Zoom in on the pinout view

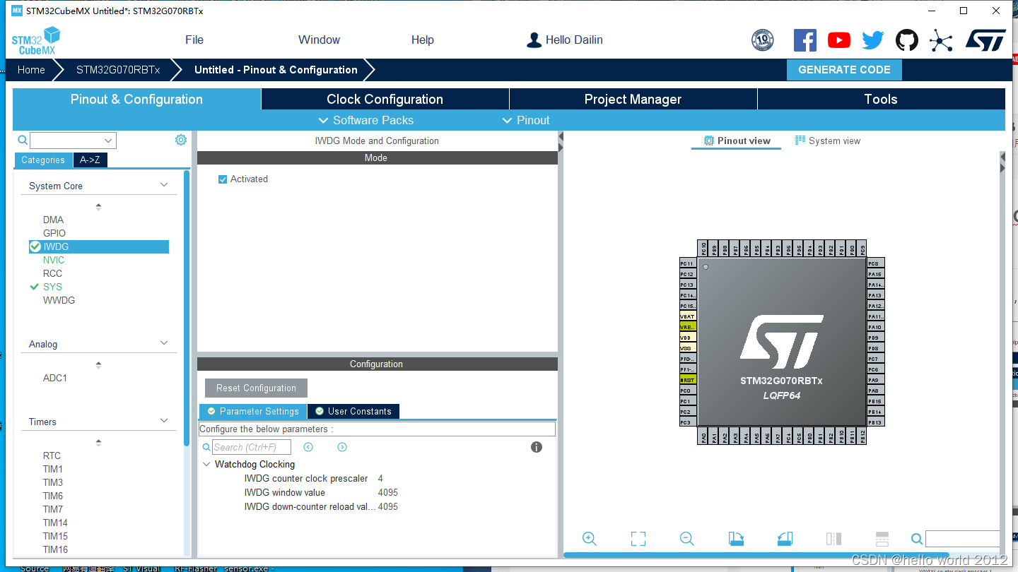click(x=590, y=539)
